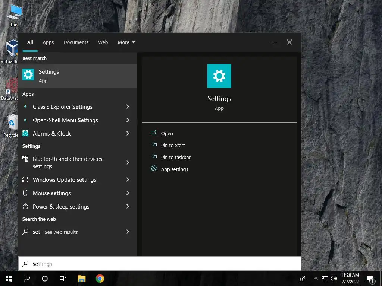Open Cortana circle icon on taskbar
Image resolution: width=382 pixels, height=286 pixels.
45,279
